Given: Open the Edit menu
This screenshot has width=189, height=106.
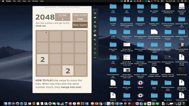Looking at the screenshot, I should (x=19, y=1).
